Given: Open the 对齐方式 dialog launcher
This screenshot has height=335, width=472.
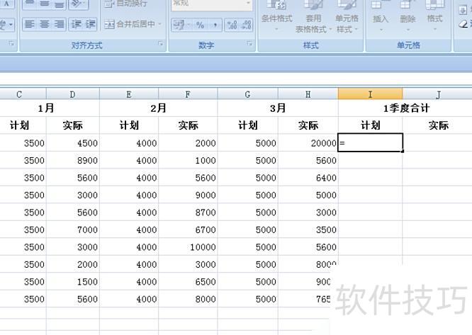Looking at the screenshot, I should (160, 44).
